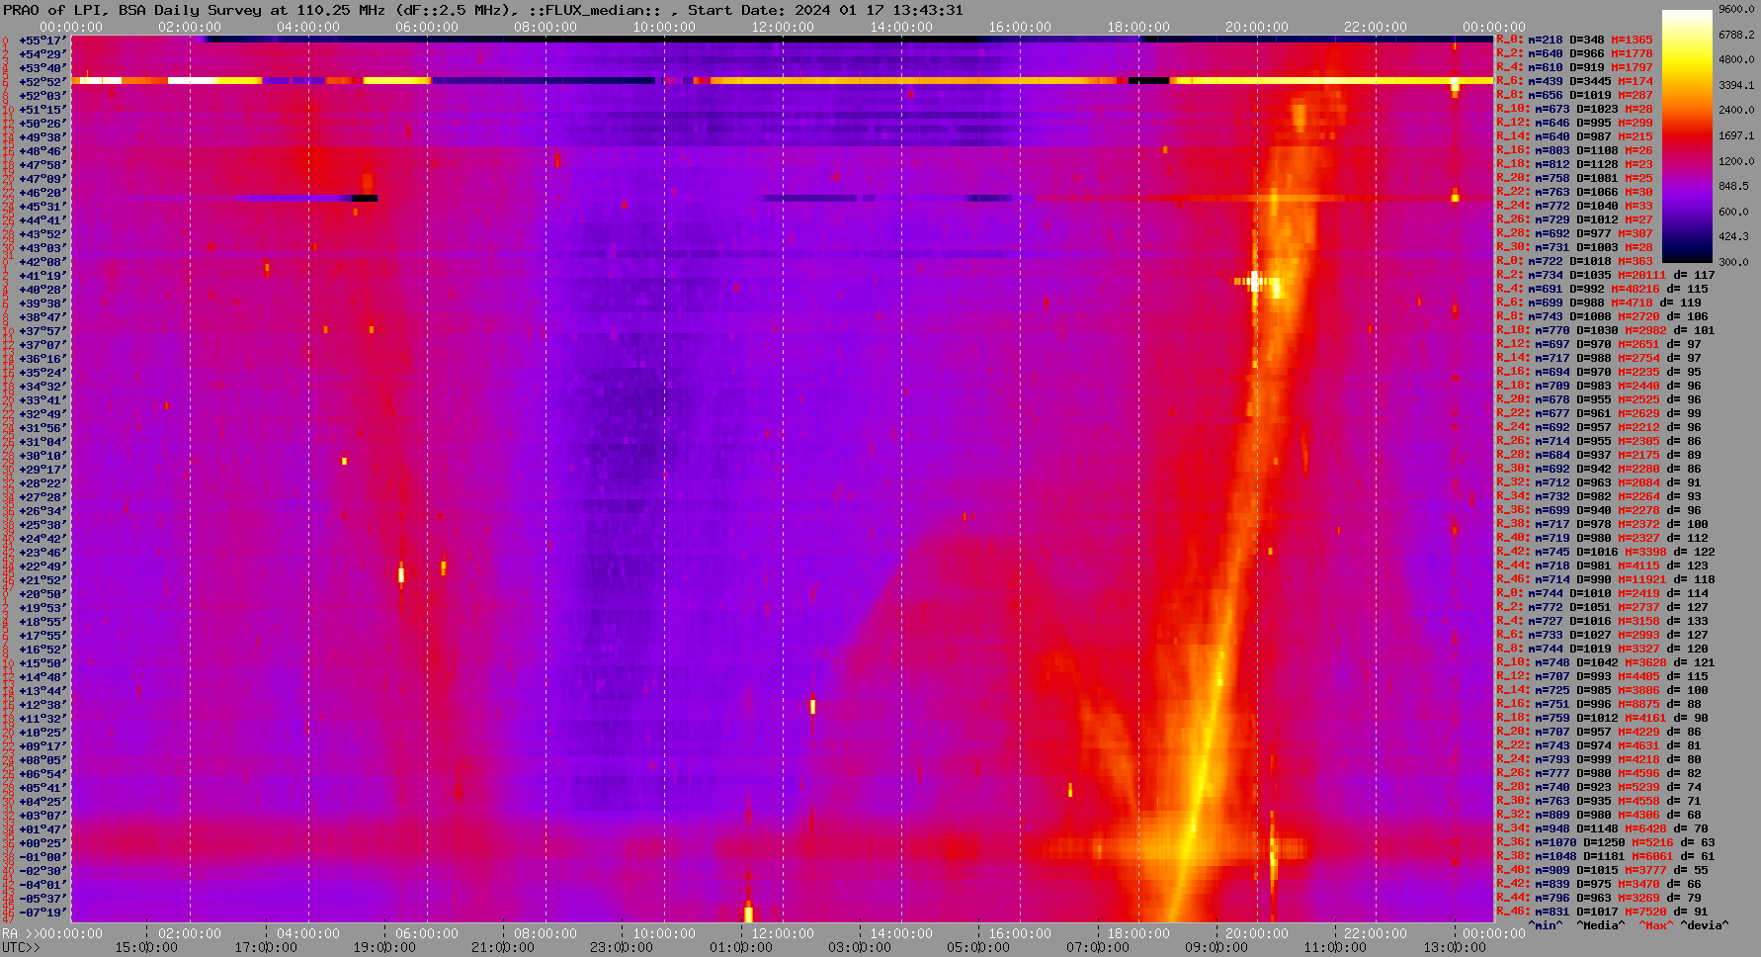
Task: Click the 10:00:00 label on top time axis
Action: (x=664, y=28)
